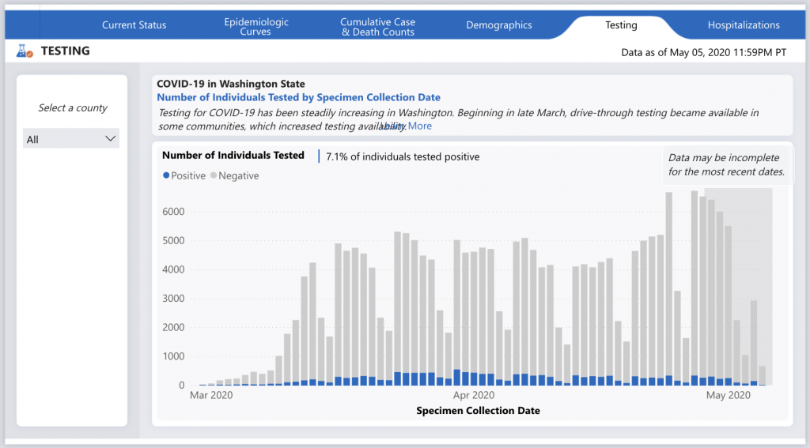
Task: Click the 'May 2020' axis label
Action: point(728,395)
